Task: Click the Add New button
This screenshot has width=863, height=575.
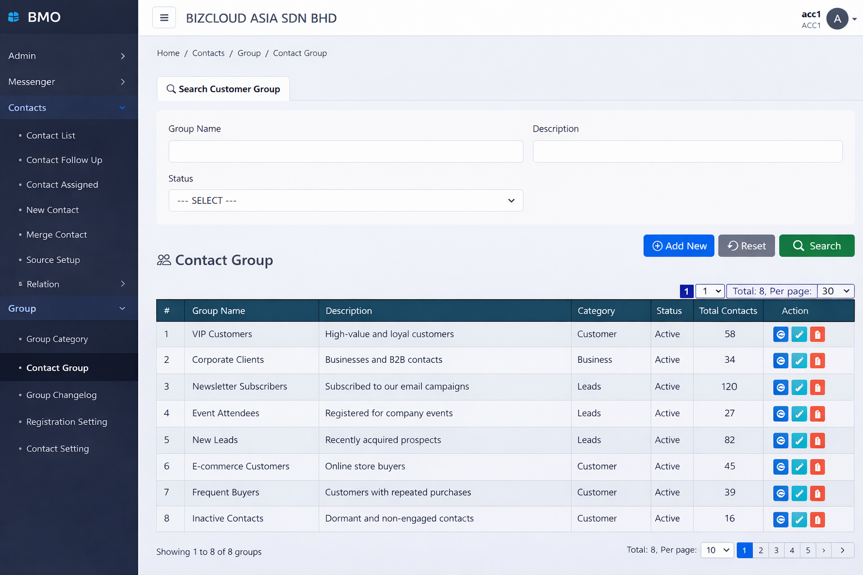Action: point(679,246)
